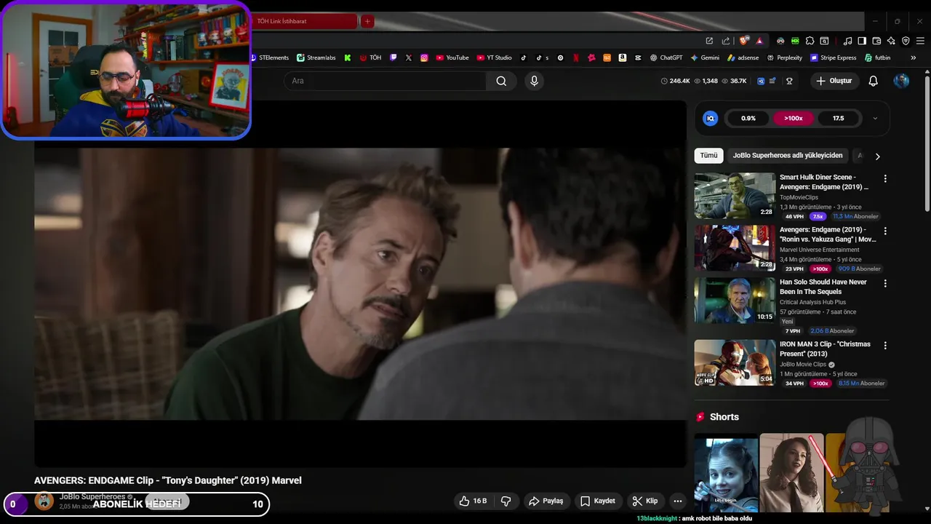Open the Leo AI sparkle icon
This screenshot has width=931, height=524.
tap(891, 41)
